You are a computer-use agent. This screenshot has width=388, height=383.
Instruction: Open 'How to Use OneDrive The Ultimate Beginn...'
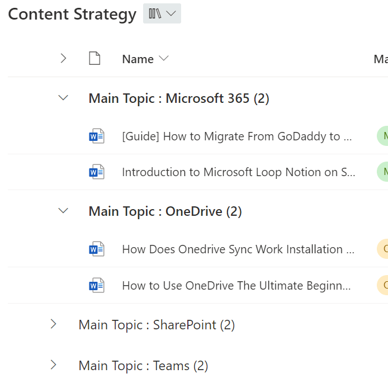pyautogui.click(x=236, y=286)
